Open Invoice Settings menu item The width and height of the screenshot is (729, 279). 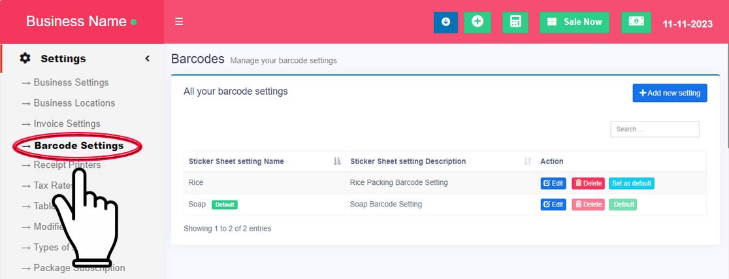[x=67, y=123]
